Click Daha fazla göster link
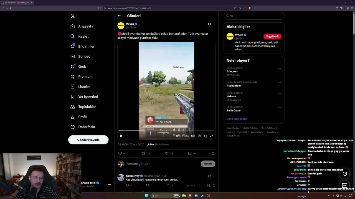This screenshot has height=199, width=355. 237,119
